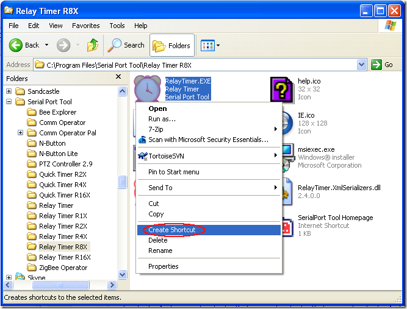Click the Microsoft Security Essentials scan icon
The image size is (407, 309).
coord(142,140)
